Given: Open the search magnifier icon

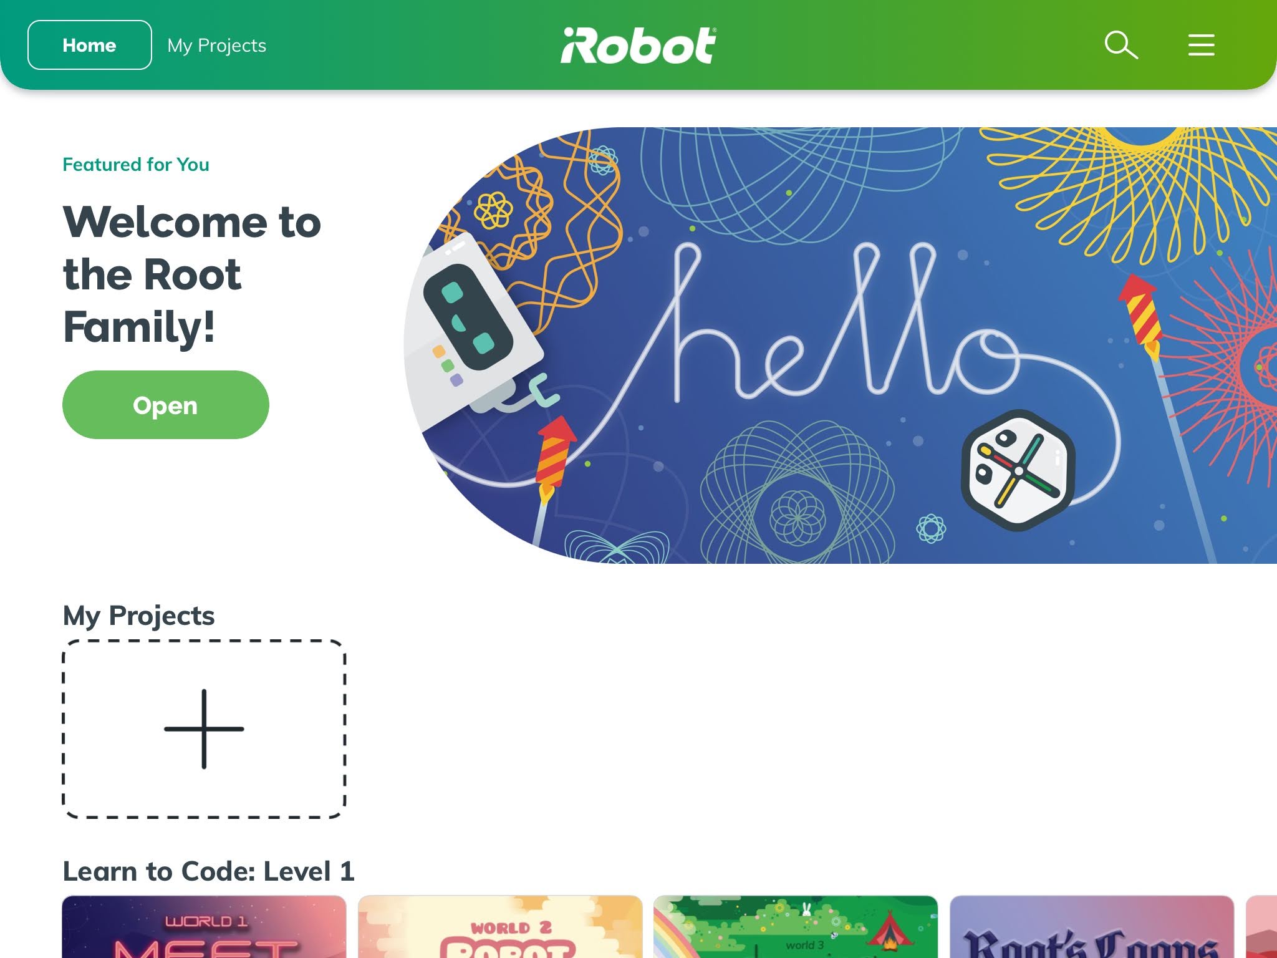Looking at the screenshot, I should click(1121, 45).
